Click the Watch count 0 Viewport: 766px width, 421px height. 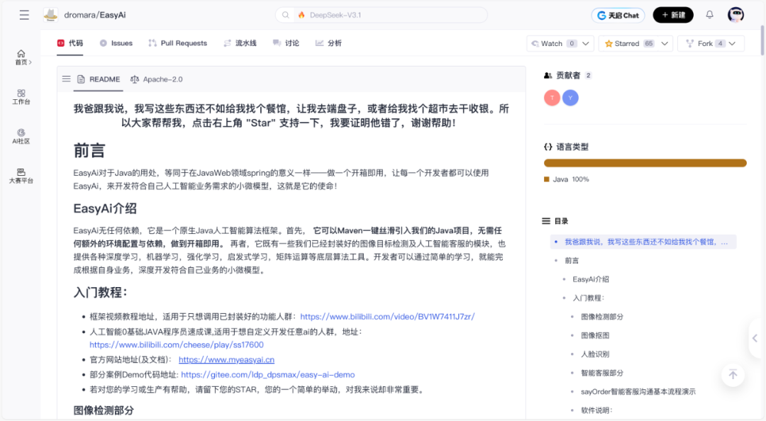(x=572, y=43)
